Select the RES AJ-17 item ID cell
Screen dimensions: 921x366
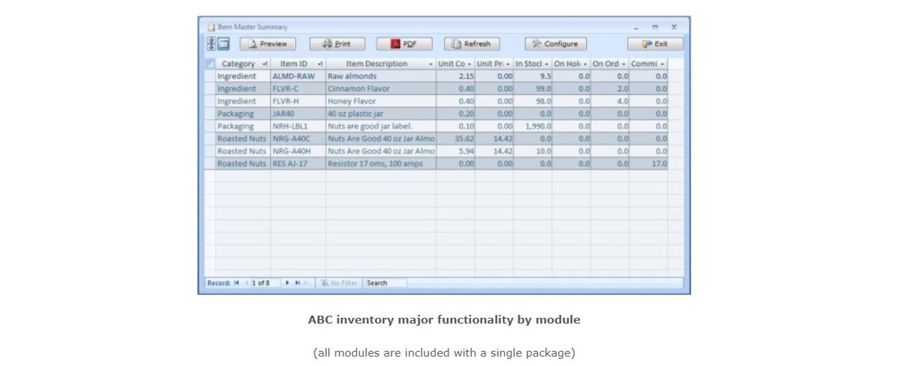point(298,164)
